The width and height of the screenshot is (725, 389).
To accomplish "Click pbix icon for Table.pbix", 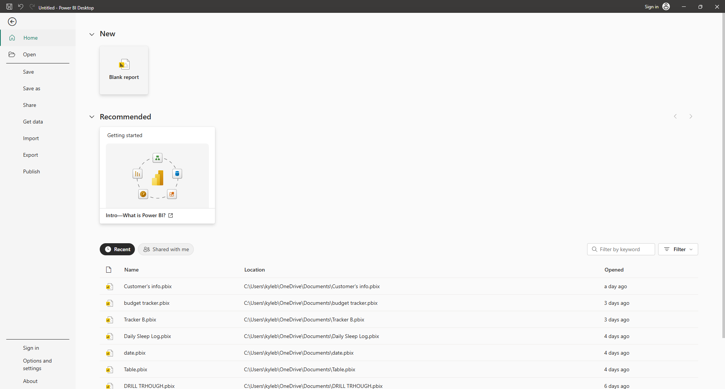I will tap(110, 370).
